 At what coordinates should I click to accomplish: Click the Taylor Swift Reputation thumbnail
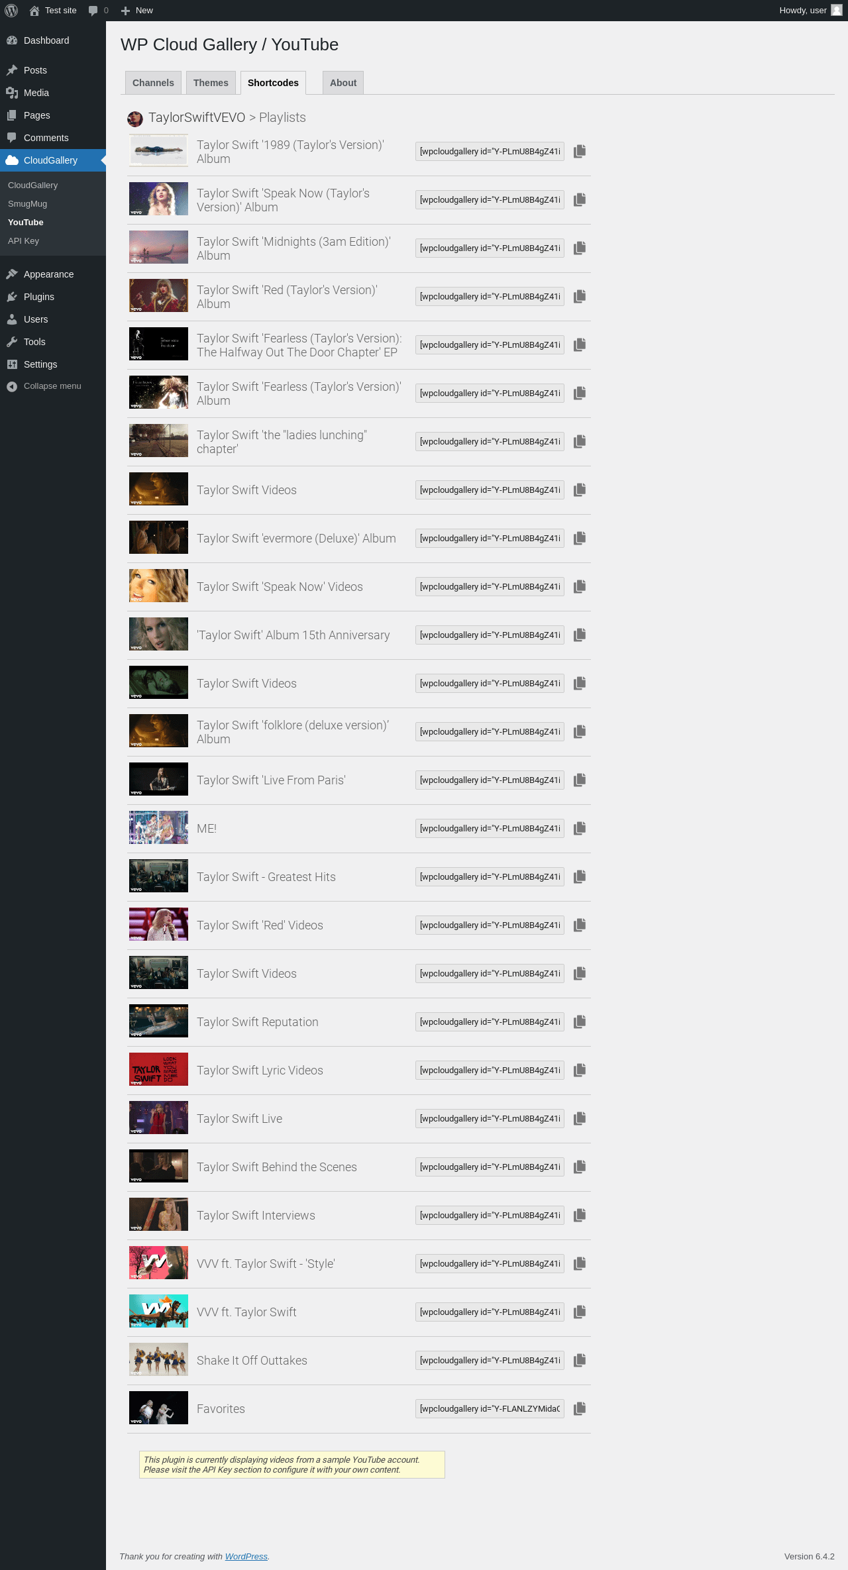tap(158, 1021)
